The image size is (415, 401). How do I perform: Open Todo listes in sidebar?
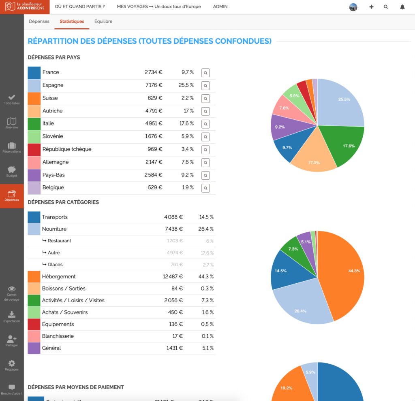12,100
